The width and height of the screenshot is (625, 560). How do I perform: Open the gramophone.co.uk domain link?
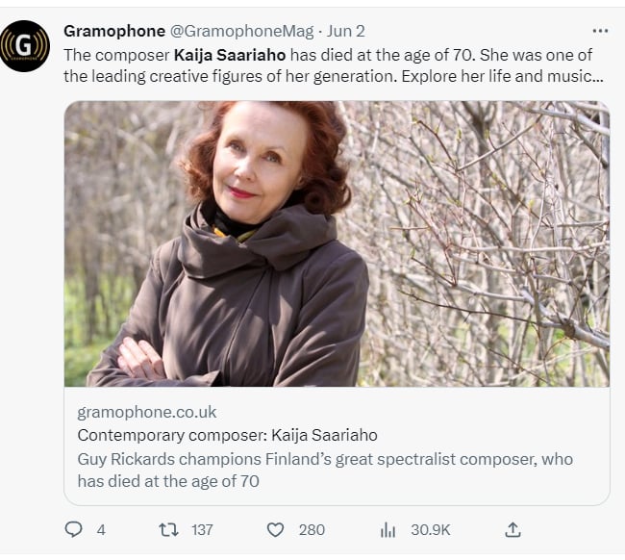pyautogui.click(x=147, y=412)
